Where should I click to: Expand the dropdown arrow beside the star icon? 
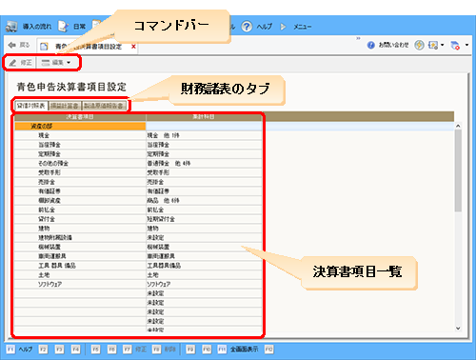[442, 45]
